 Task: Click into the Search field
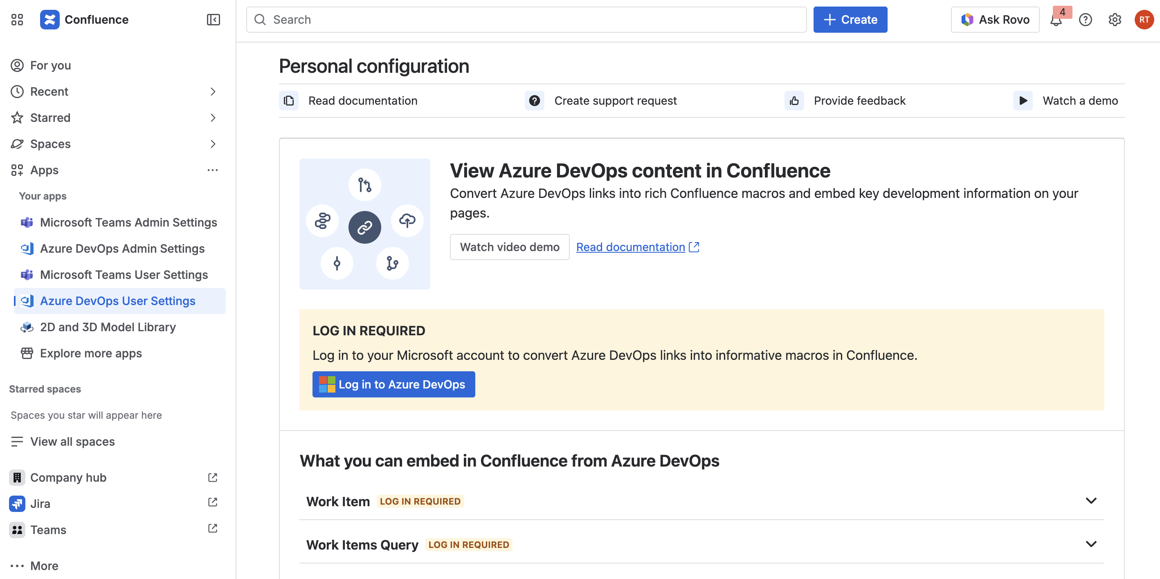click(526, 19)
